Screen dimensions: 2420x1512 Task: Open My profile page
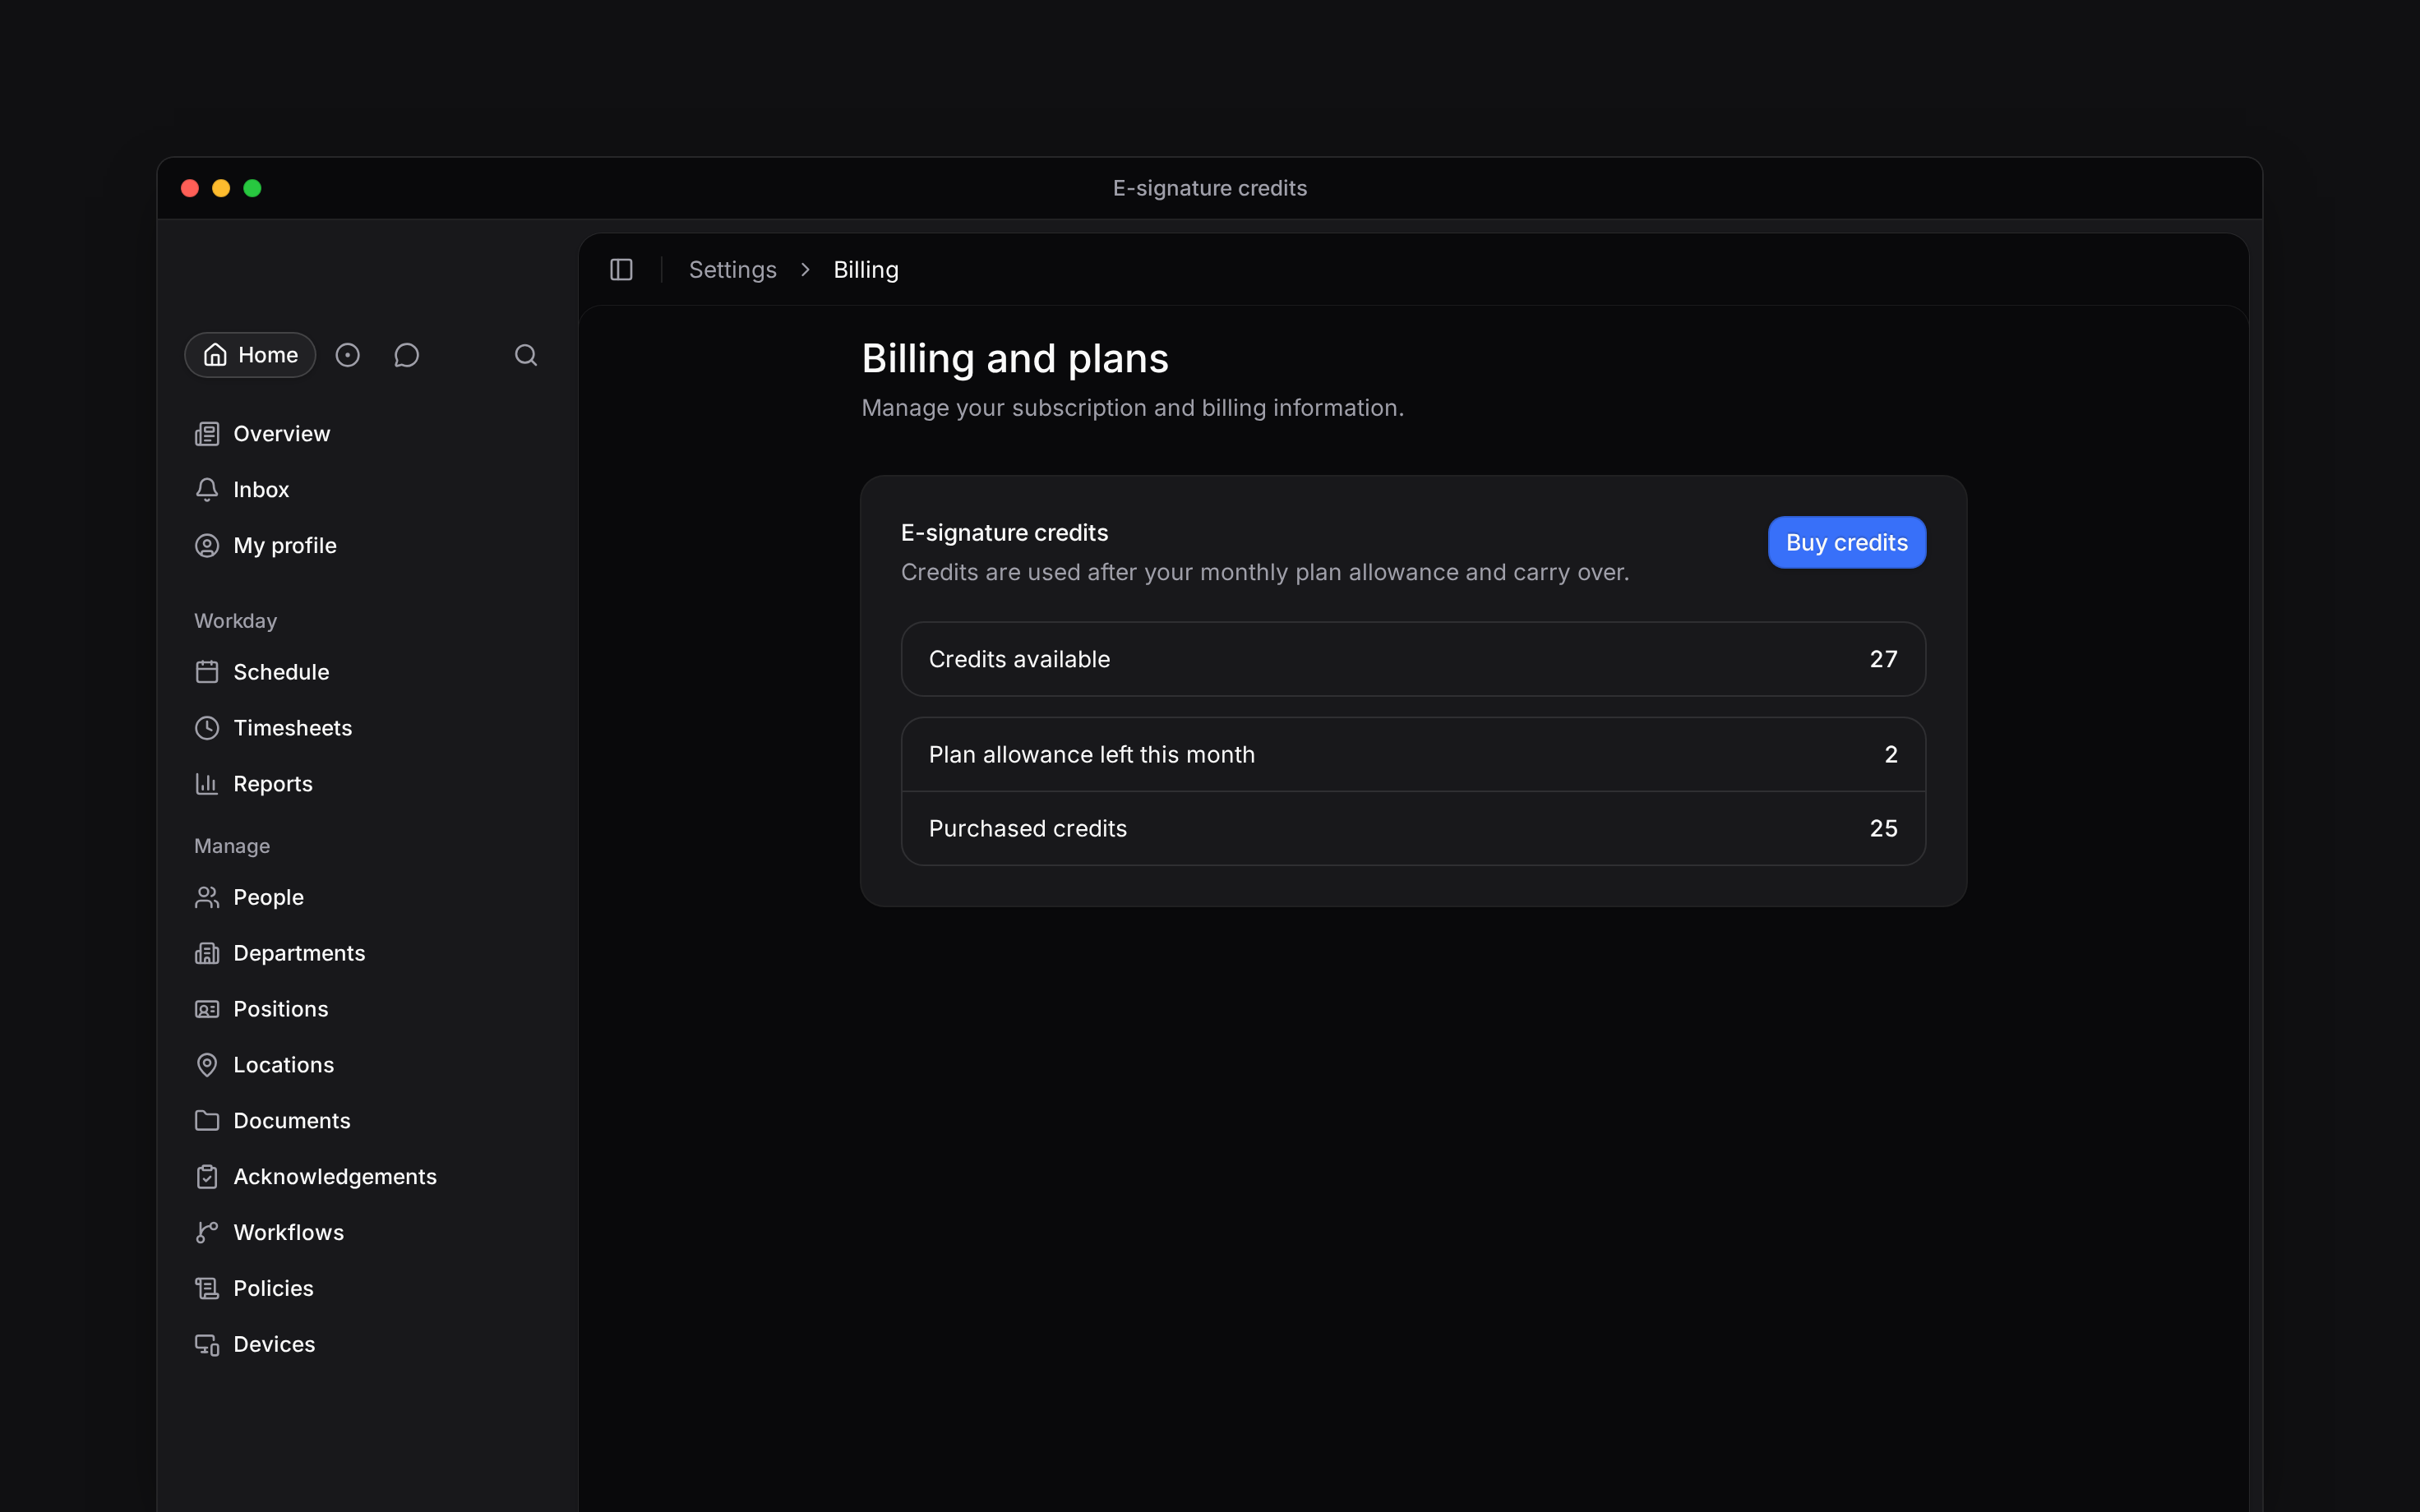[x=285, y=546]
